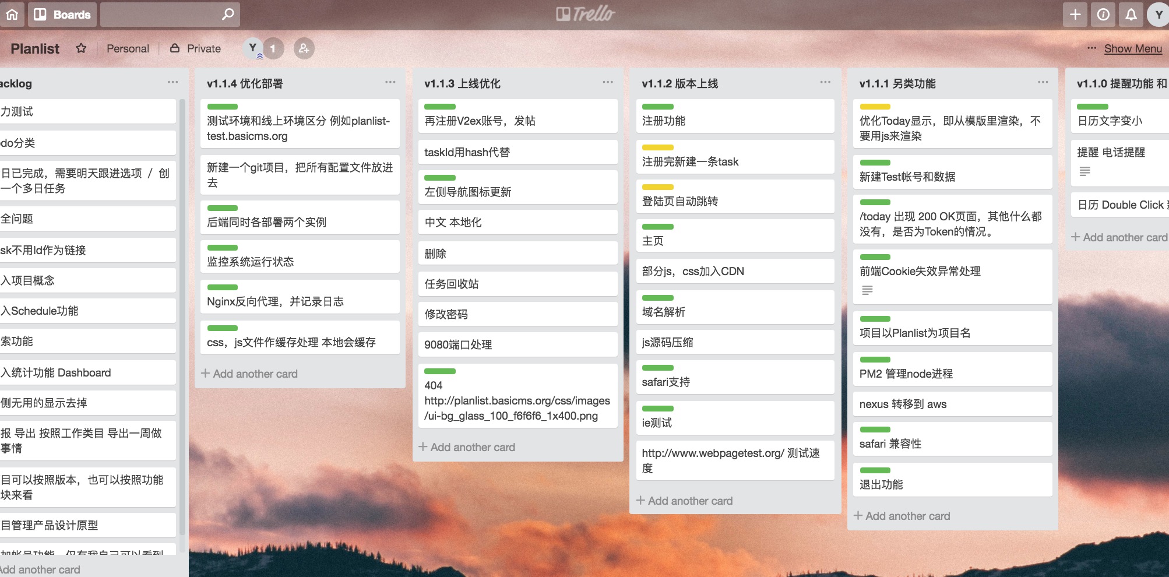Click description icon on 前端Cookie失效异常处理 card
Screen dimensions: 1169x577
[x=867, y=290]
